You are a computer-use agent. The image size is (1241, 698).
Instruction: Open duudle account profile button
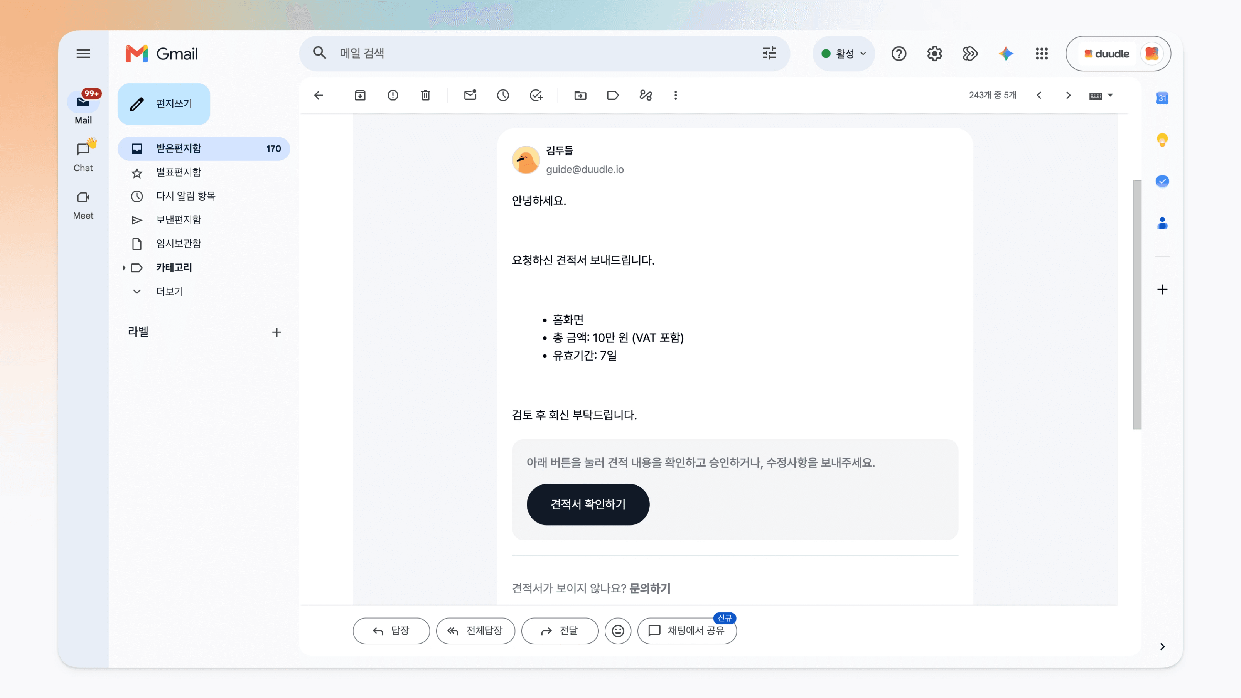coord(1118,53)
